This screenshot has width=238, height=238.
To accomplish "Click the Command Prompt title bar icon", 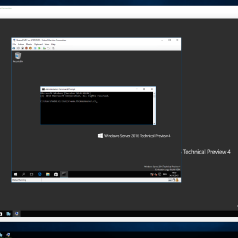I will click(43, 89).
